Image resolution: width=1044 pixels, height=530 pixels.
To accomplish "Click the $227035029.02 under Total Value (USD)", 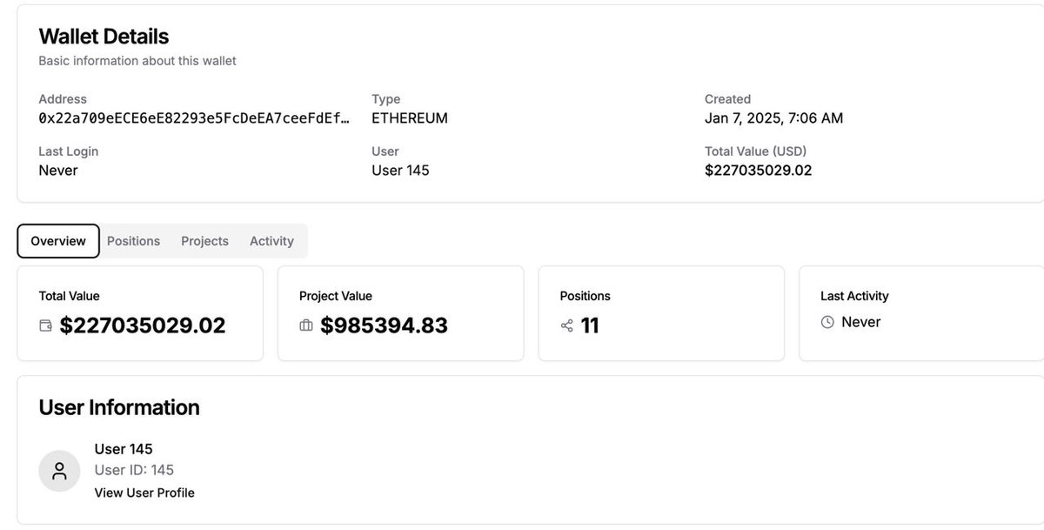I will (758, 171).
